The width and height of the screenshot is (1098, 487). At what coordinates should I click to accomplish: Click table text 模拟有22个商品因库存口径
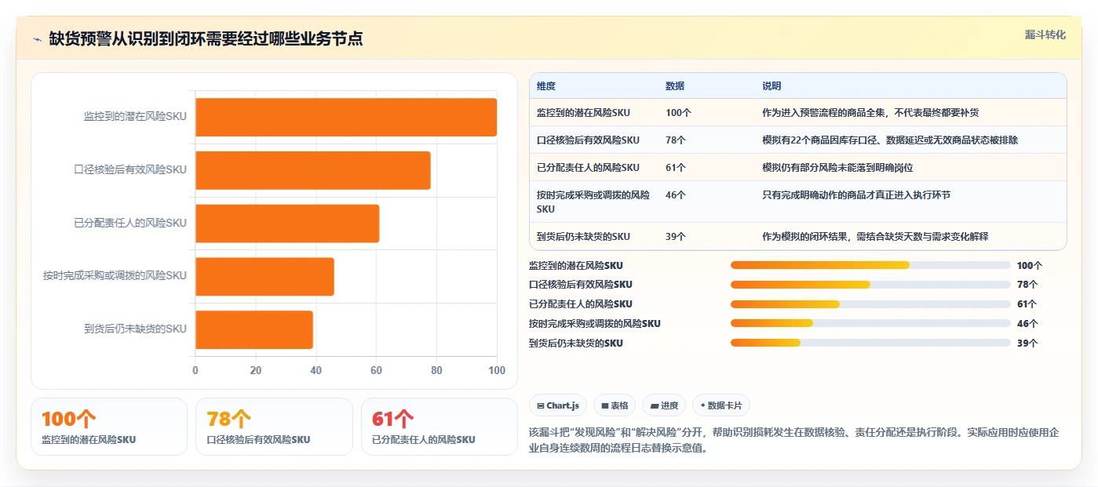[821, 140]
